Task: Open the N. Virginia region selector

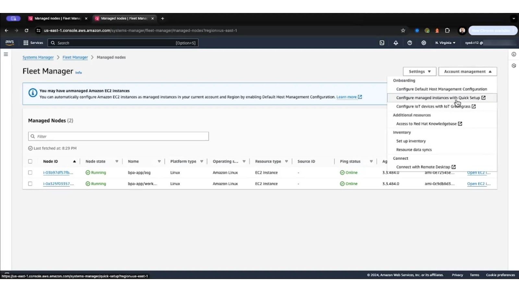Action: point(445,43)
